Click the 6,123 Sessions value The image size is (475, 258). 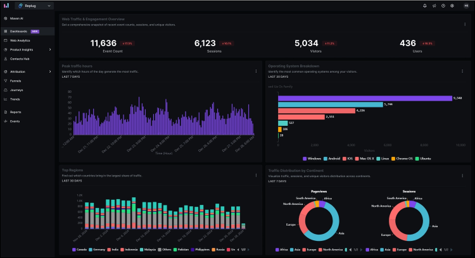click(205, 43)
